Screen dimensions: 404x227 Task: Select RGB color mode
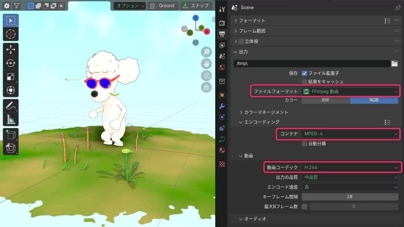374,100
